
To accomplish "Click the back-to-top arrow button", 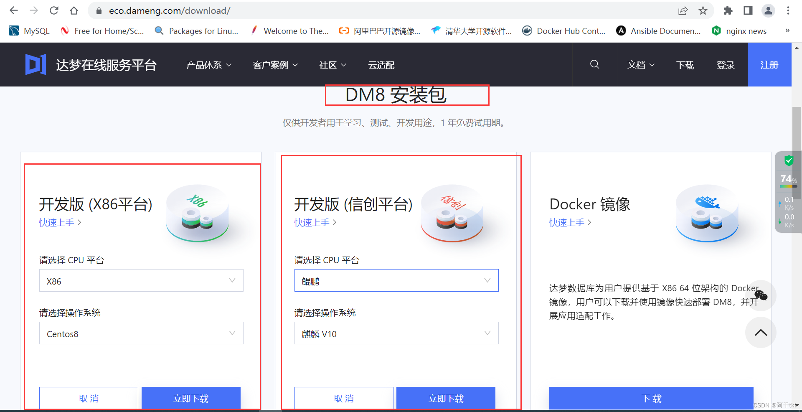I will click(761, 333).
